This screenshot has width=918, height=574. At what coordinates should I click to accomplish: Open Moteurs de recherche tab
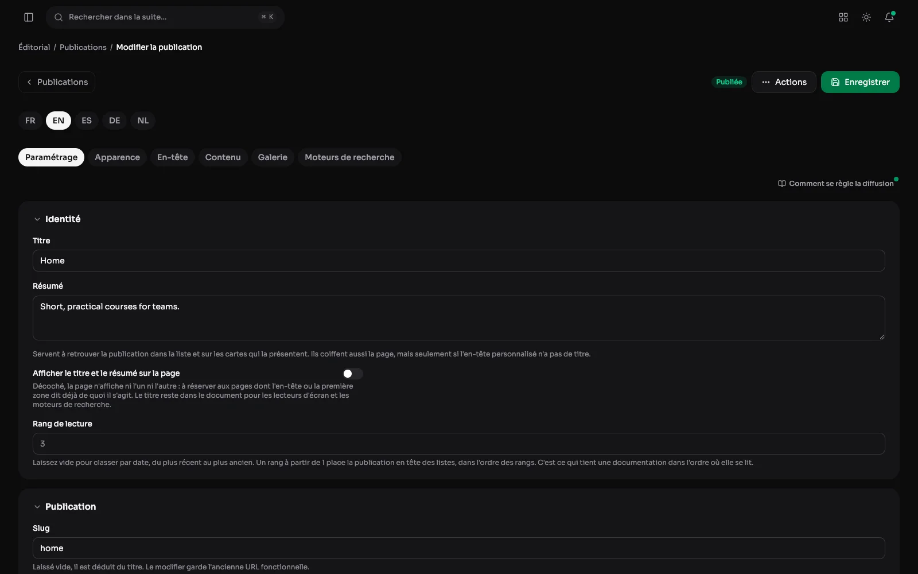(x=349, y=157)
